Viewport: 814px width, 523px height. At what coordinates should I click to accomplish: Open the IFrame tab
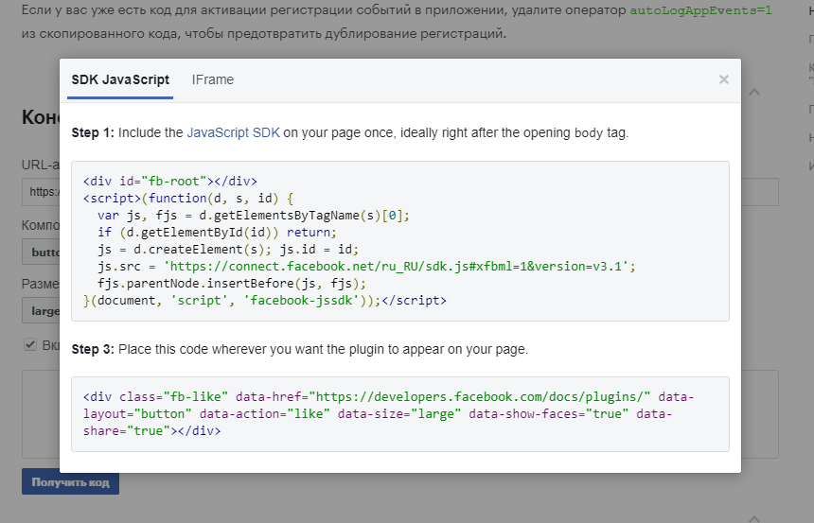[x=213, y=79]
